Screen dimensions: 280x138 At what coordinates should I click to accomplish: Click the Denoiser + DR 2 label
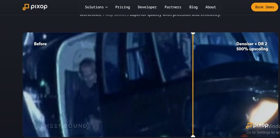(x=252, y=44)
